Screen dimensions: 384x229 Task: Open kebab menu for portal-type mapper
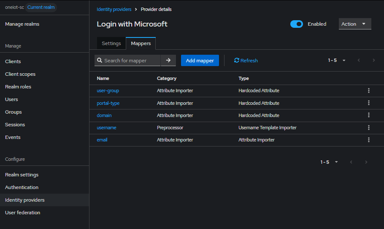[x=368, y=103]
